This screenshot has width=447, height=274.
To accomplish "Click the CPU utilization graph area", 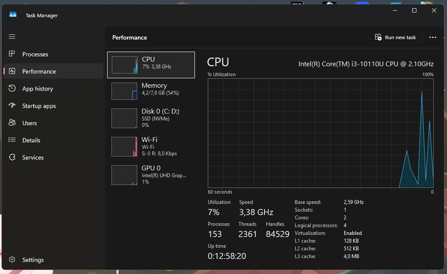I will tap(321, 133).
